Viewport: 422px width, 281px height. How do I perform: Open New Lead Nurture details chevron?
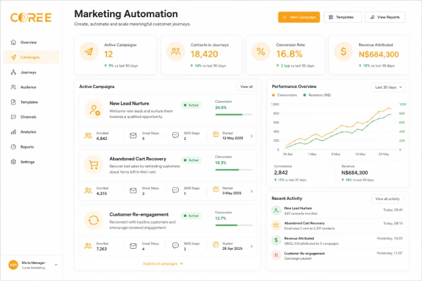(x=251, y=136)
